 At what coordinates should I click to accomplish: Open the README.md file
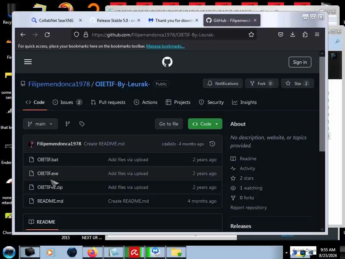[50, 201]
